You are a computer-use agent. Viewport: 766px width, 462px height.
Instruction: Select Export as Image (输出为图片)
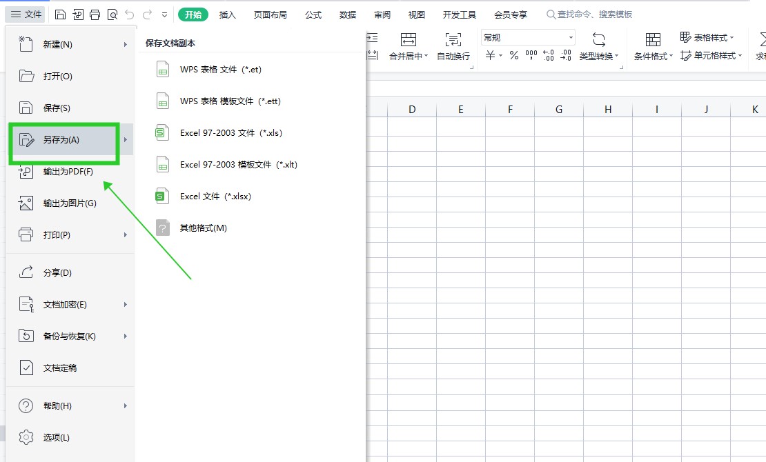click(x=69, y=203)
